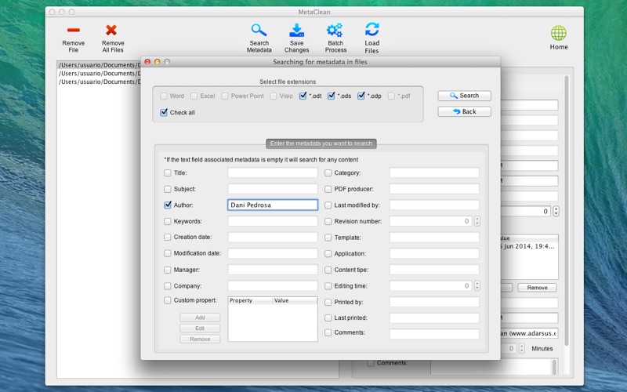Screen dimensions: 627x392
Task: Click the Editing time stepper arrows
Action: point(477,286)
